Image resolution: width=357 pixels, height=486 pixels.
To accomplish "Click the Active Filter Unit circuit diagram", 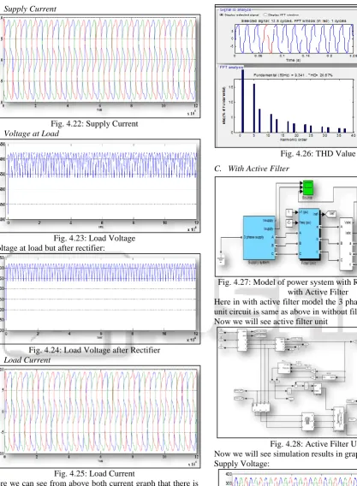I will point(287,382).
